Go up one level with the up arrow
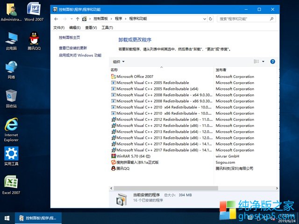 pyautogui.click(x=78, y=19)
